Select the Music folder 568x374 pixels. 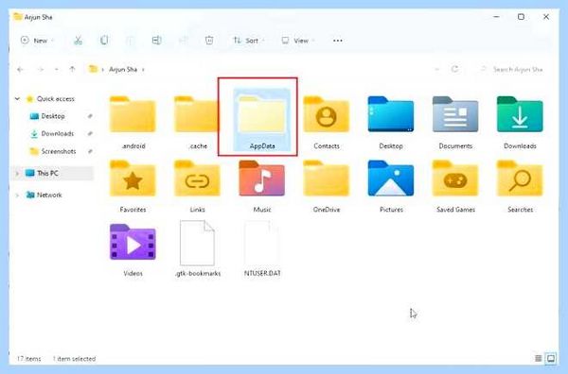tap(262, 186)
